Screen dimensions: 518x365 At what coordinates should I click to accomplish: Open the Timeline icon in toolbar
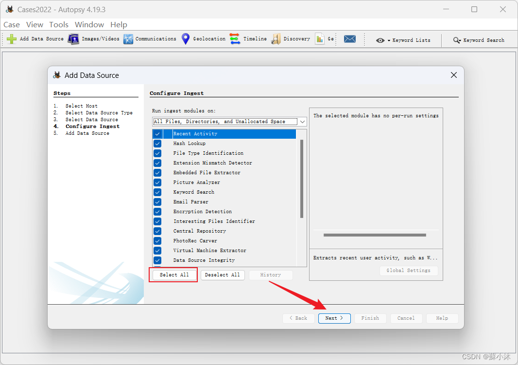click(235, 39)
